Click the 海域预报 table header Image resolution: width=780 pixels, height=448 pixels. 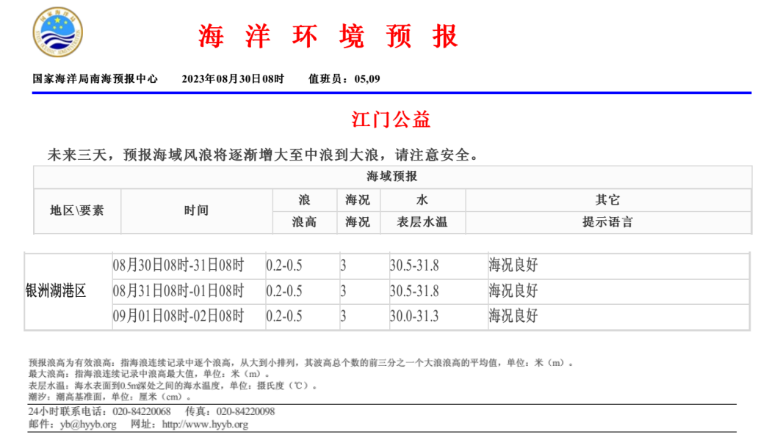point(392,176)
